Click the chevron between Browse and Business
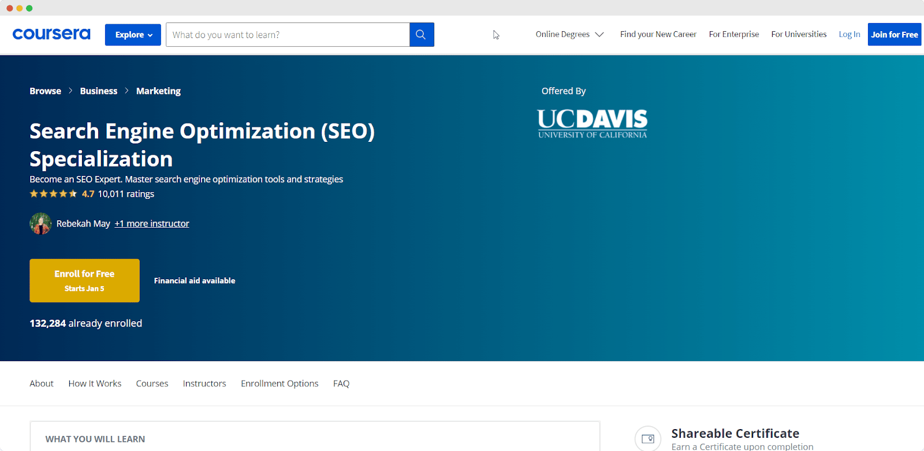This screenshot has width=924, height=451. pos(70,91)
